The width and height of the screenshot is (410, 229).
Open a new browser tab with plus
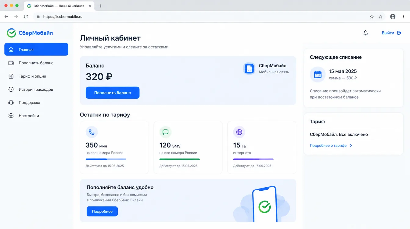tap(100, 6)
